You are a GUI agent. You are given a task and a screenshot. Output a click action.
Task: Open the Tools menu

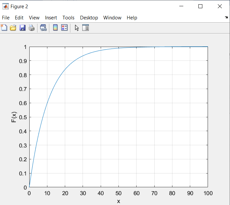[x=68, y=18]
